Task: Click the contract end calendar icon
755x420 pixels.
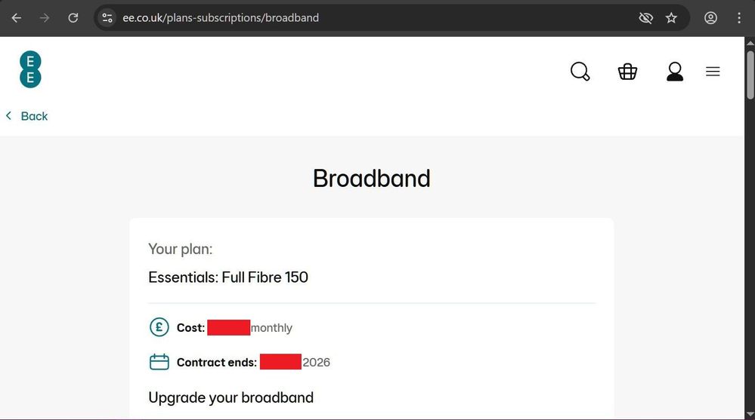Action: point(159,362)
